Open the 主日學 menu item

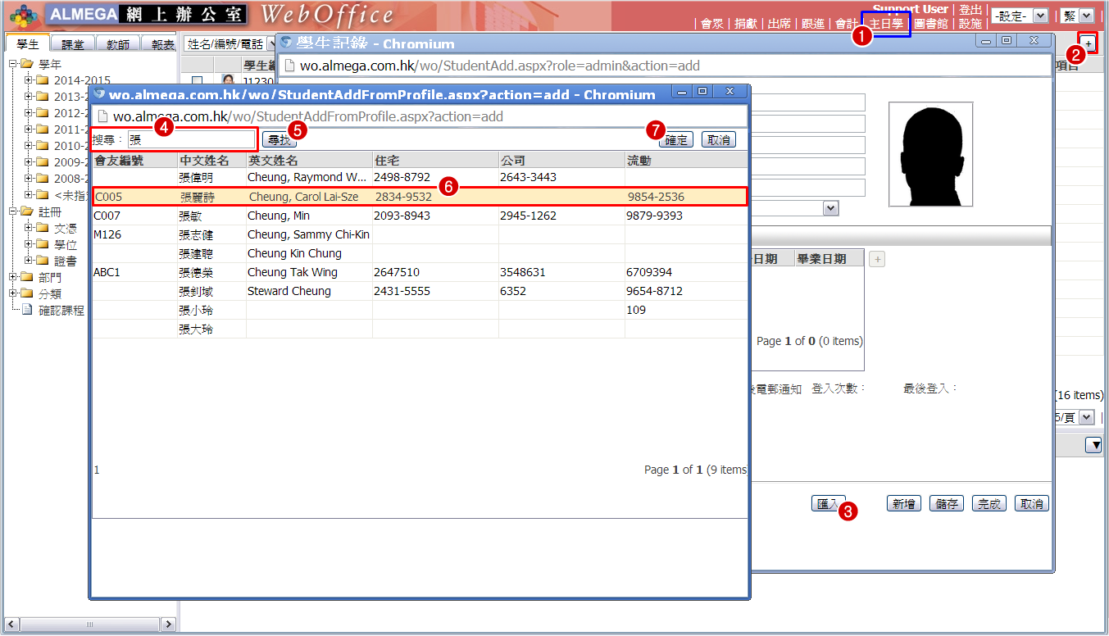click(x=885, y=24)
